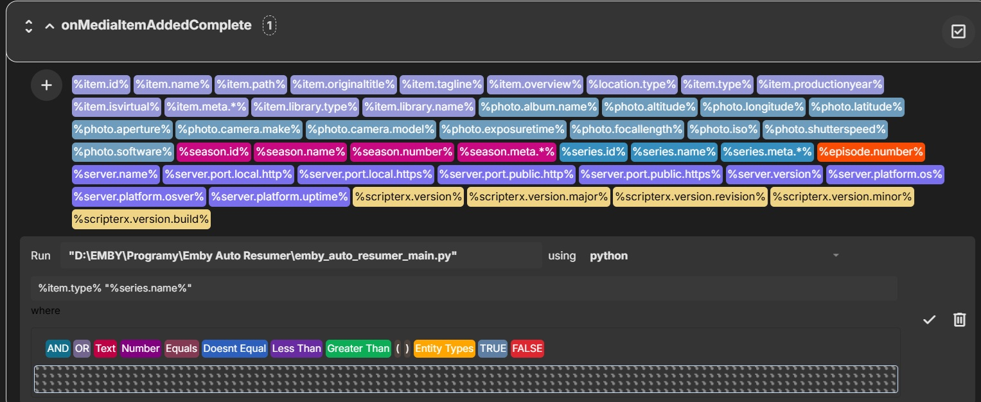The height and width of the screenshot is (402, 981).
Task: Collapse the onMediaItemAddedComplete section chevron
Action: coord(49,26)
